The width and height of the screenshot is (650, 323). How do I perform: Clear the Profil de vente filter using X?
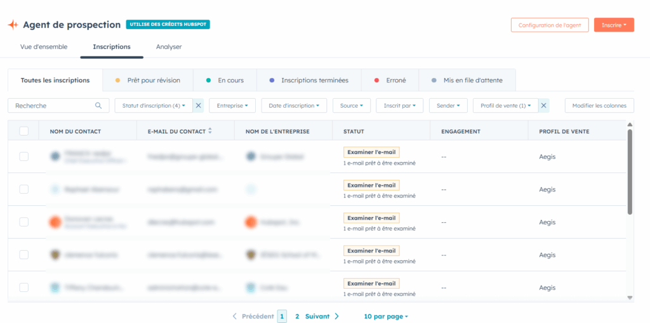543,106
